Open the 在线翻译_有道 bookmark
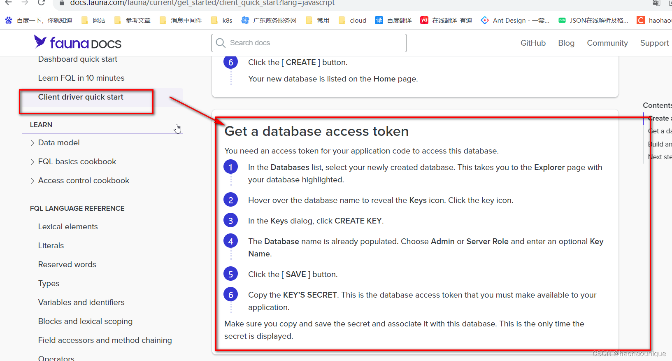The height and width of the screenshot is (361, 672). pos(446,20)
